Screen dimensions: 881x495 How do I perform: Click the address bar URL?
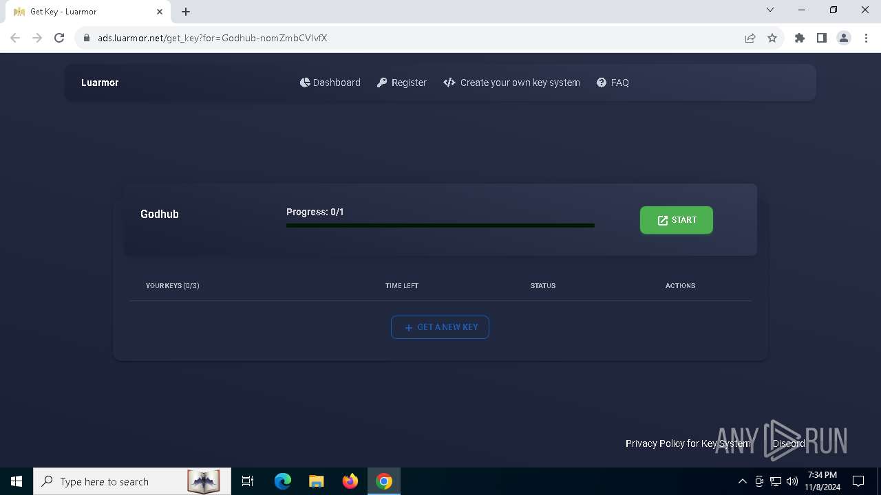[212, 38]
